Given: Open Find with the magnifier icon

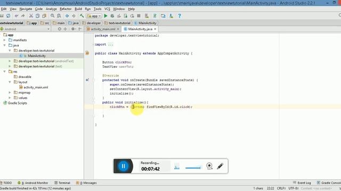Looking at the screenshot, I should (x=52, y=16).
